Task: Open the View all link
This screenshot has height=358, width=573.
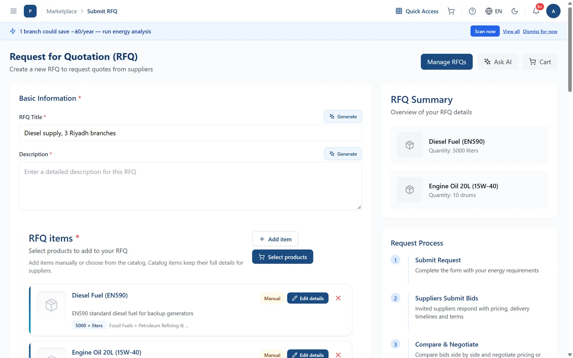Action: (x=511, y=32)
